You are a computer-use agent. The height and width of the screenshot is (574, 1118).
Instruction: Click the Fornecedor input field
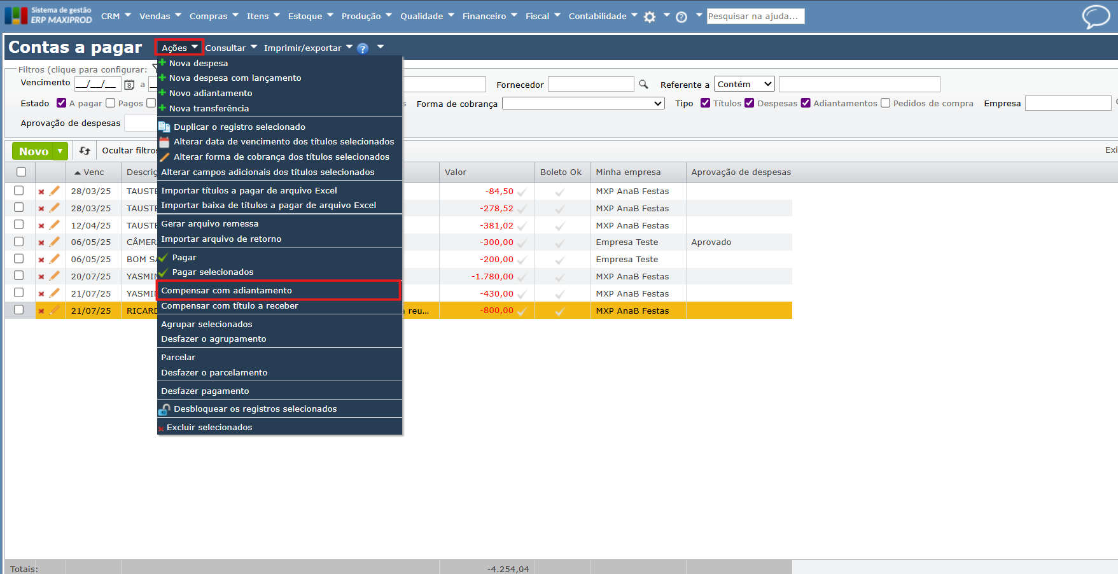point(591,84)
